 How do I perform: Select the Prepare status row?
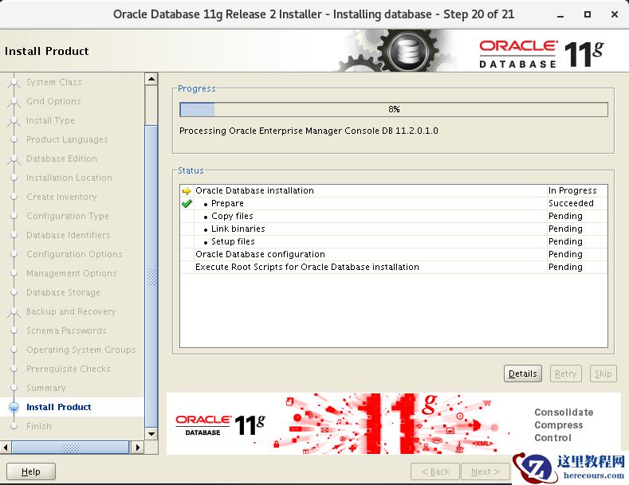tap(394, 204)
